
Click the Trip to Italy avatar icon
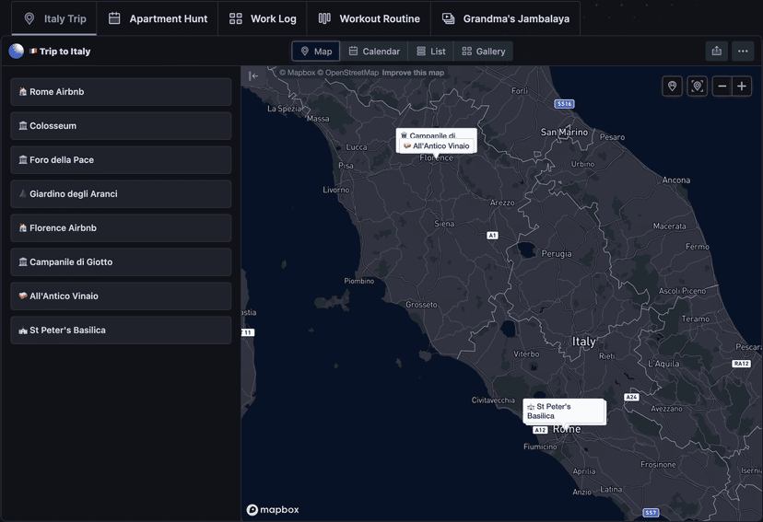17,52
